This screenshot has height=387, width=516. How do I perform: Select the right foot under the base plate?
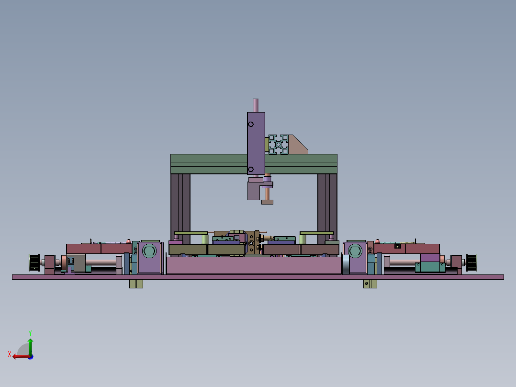(x=370, y=284)
